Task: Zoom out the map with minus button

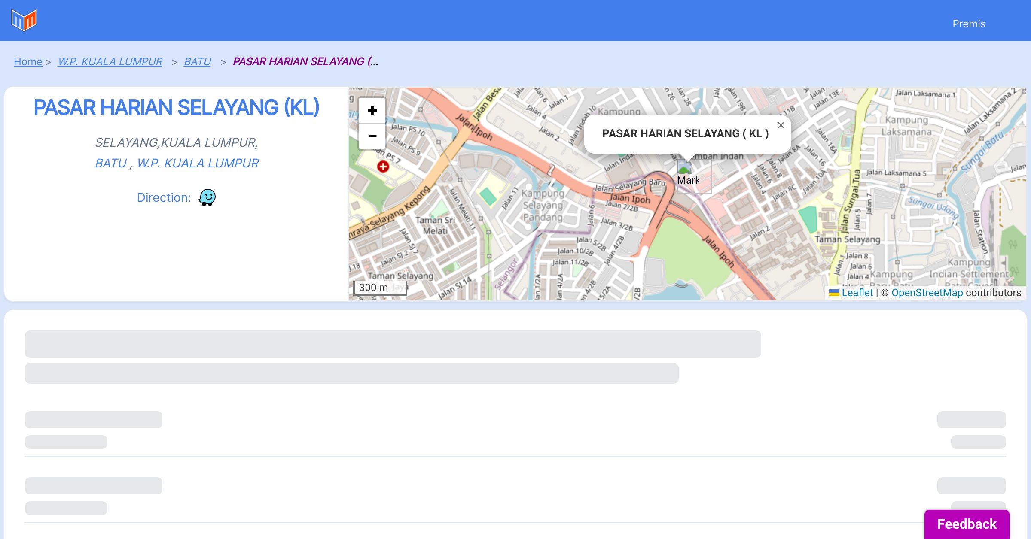Action: click(372, 136)
